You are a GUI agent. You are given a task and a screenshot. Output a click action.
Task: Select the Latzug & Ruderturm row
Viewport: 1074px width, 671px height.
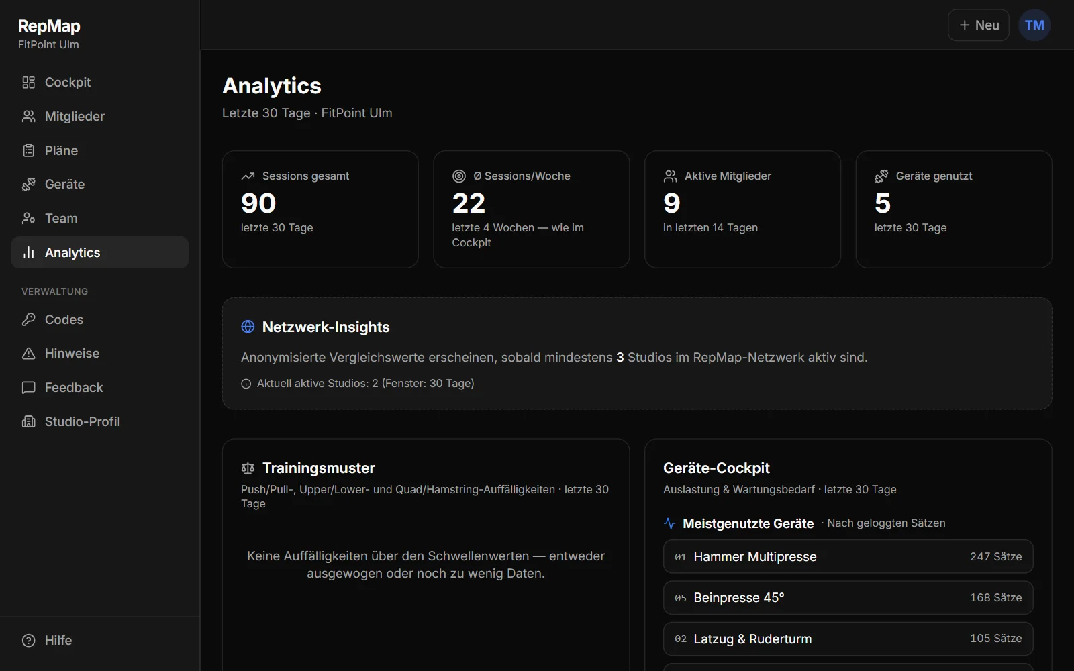pyautogui.click(x=848, y=639)
